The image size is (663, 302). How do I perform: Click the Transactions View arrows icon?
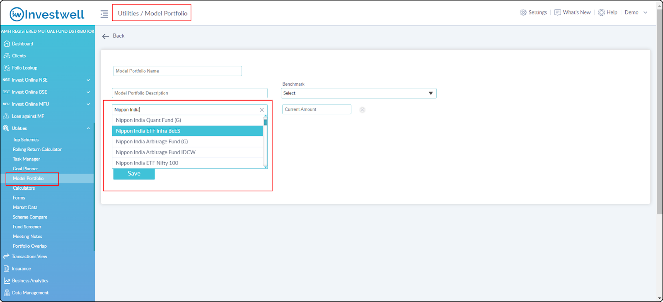[6, 256]
